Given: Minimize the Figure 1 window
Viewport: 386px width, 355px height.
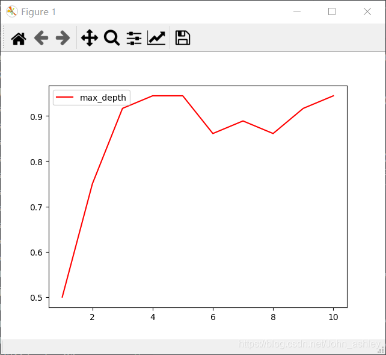Looking at the screenshot, I should (x=297, y=11).
